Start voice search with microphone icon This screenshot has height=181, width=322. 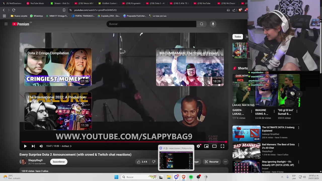point(213,24)
